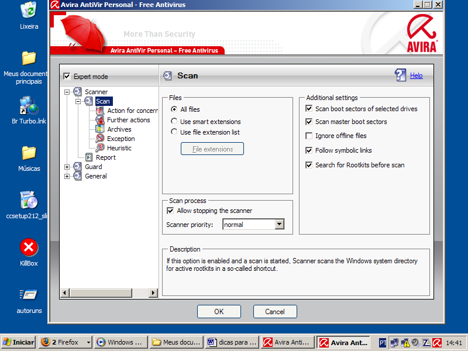The height and width of the screenshot is (351, 468).
Task: Click the tree horizontal scrollbar thumb
Action: coord(101,293)
